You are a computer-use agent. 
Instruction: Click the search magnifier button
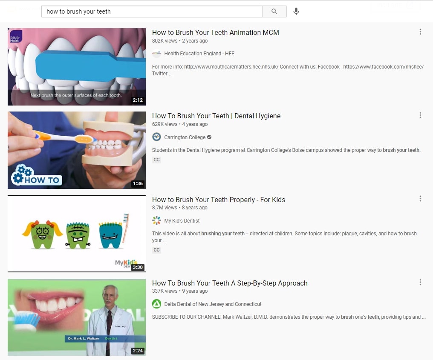[x=274, y=11]
